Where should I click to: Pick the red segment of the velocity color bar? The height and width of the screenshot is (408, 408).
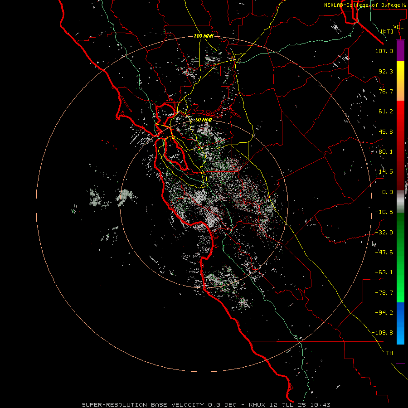tap(400, 145)
